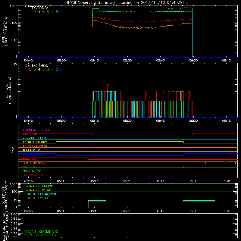
Task: Click the PARTICLE_FLAG label
Action: 34,163
